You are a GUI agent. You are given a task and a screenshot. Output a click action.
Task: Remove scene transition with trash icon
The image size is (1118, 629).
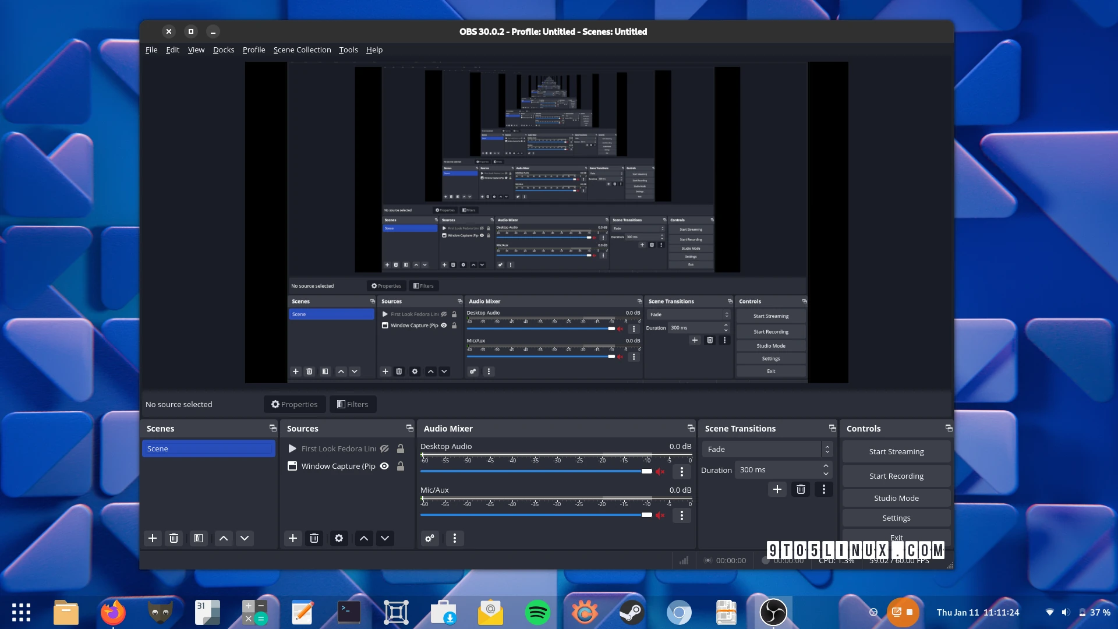pos(801,489)
